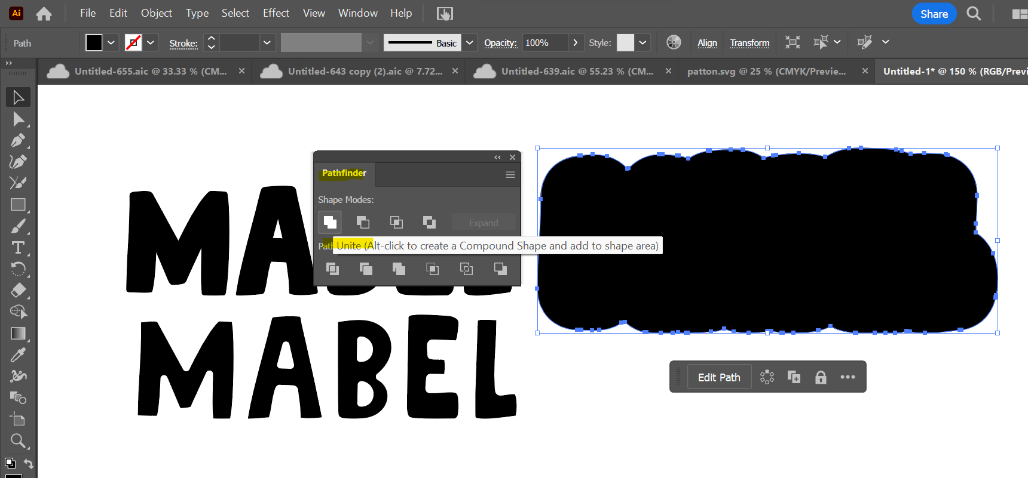Select the Eraser tool
Viewport: 1028px width, 478px height.
pos(18,291)
